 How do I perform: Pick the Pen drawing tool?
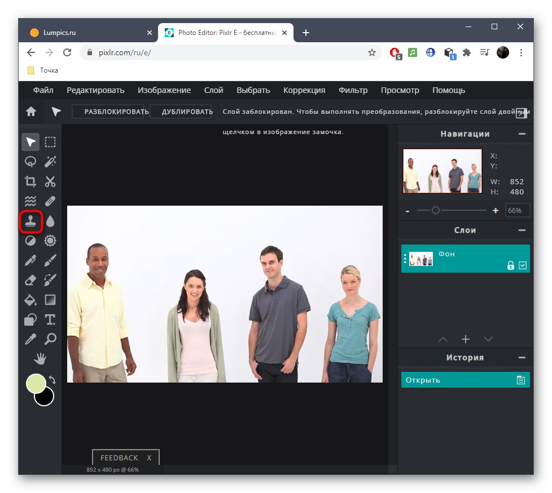click(30, 260)
